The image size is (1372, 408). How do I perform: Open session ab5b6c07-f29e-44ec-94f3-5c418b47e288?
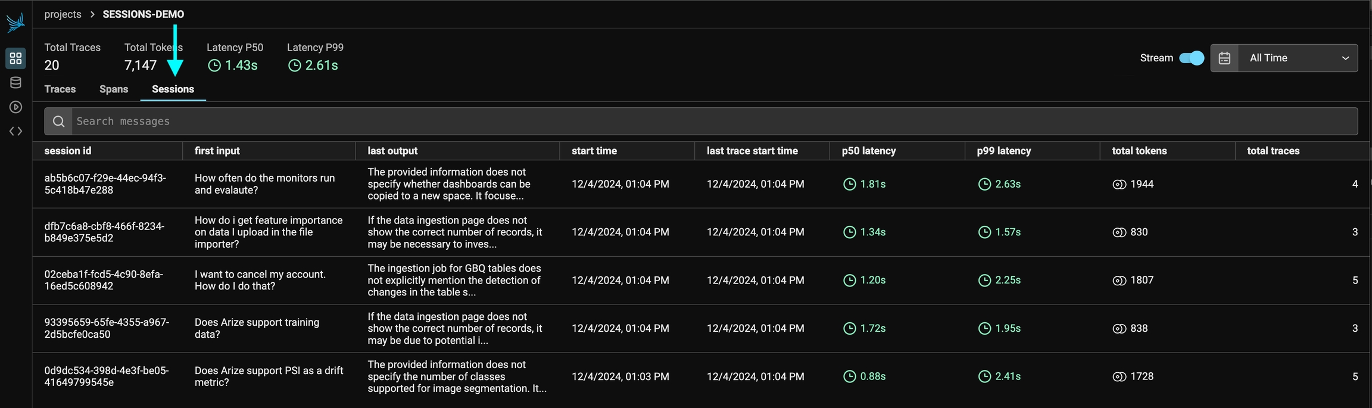coord(105,184)
